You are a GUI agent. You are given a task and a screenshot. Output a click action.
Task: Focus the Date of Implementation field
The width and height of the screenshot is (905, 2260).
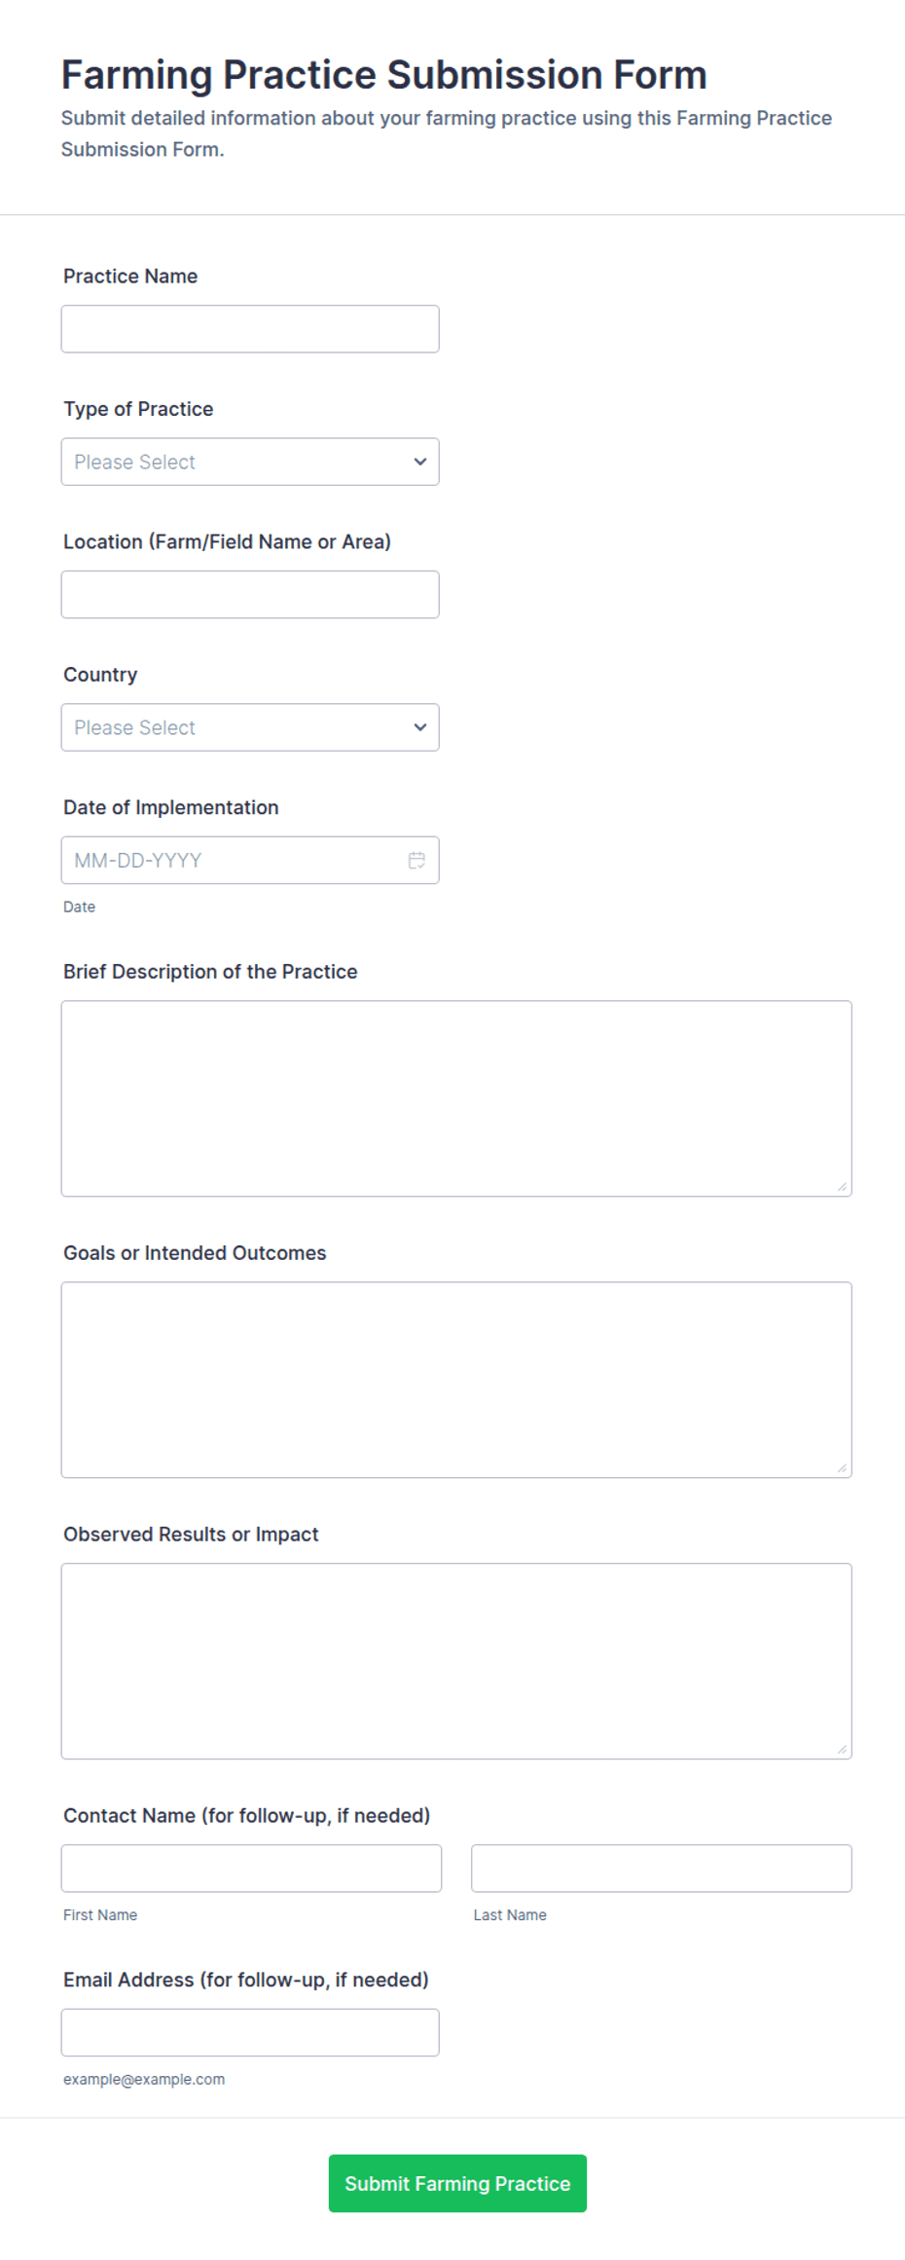[x=250, y=860]
